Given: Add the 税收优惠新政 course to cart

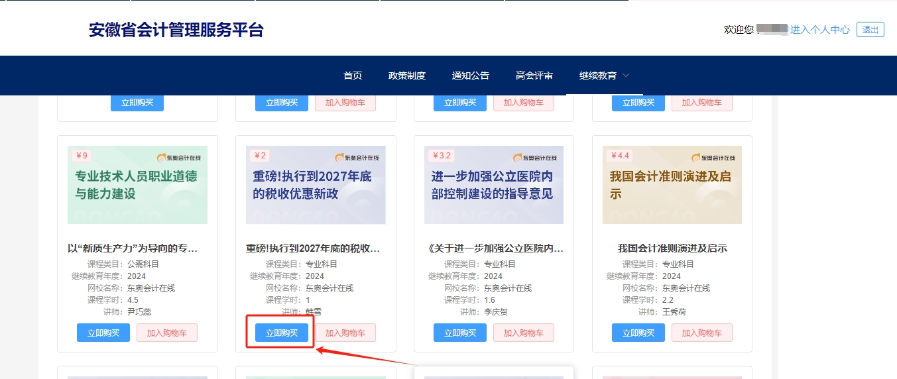Looking at the screenshot, I should (345, 333).
